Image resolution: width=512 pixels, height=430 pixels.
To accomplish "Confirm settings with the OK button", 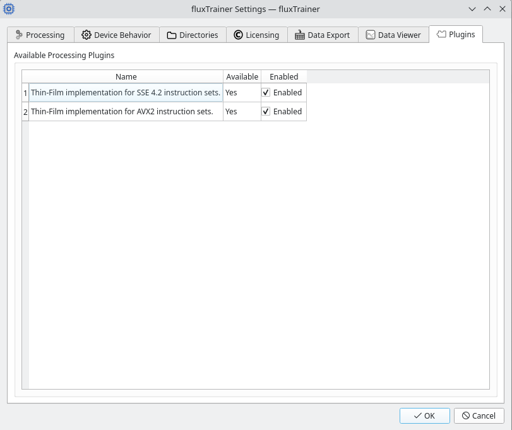I will (424, 415).
